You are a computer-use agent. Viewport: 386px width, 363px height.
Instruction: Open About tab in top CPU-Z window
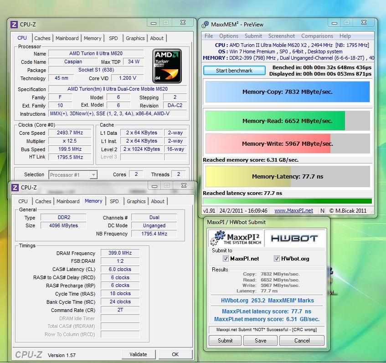pyautogui.click(x=157, y=38)
